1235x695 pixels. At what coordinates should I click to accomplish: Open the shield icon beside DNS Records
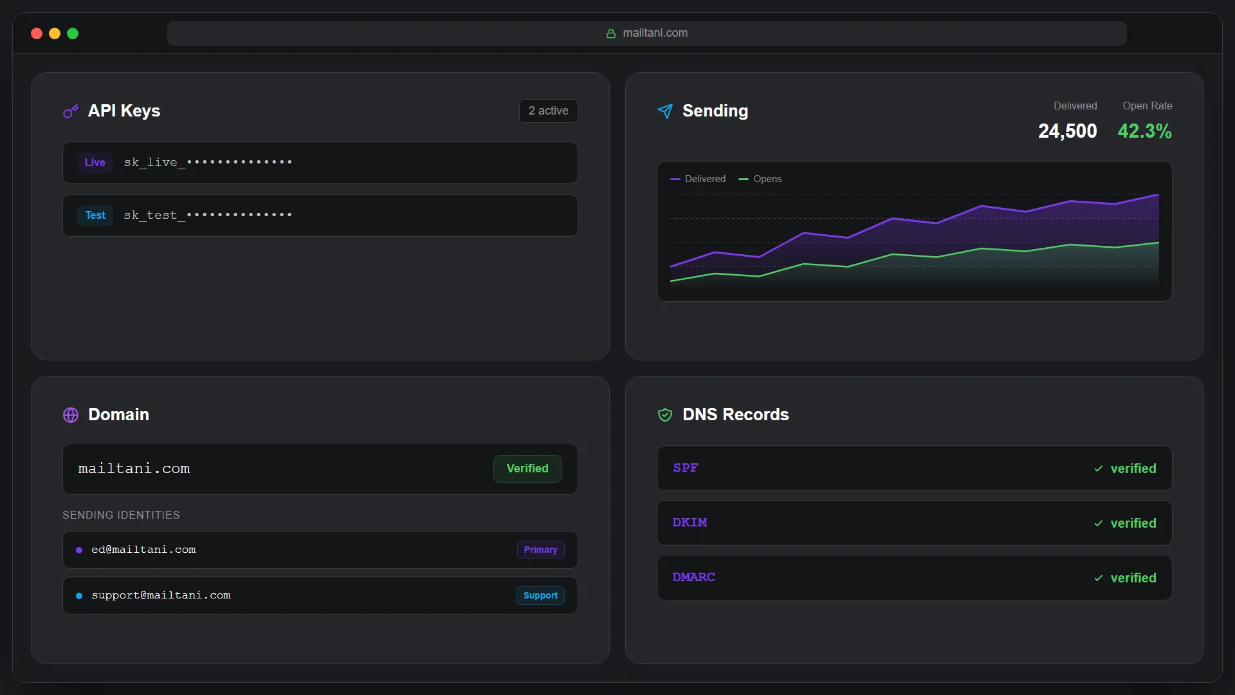[664, 415]
